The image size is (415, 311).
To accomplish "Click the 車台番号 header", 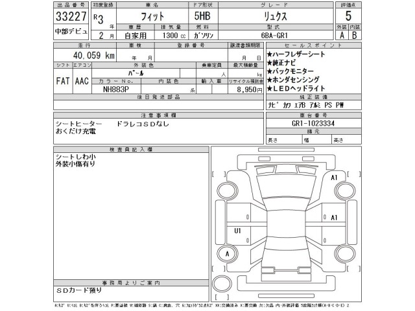I will [x=313, y=115].
